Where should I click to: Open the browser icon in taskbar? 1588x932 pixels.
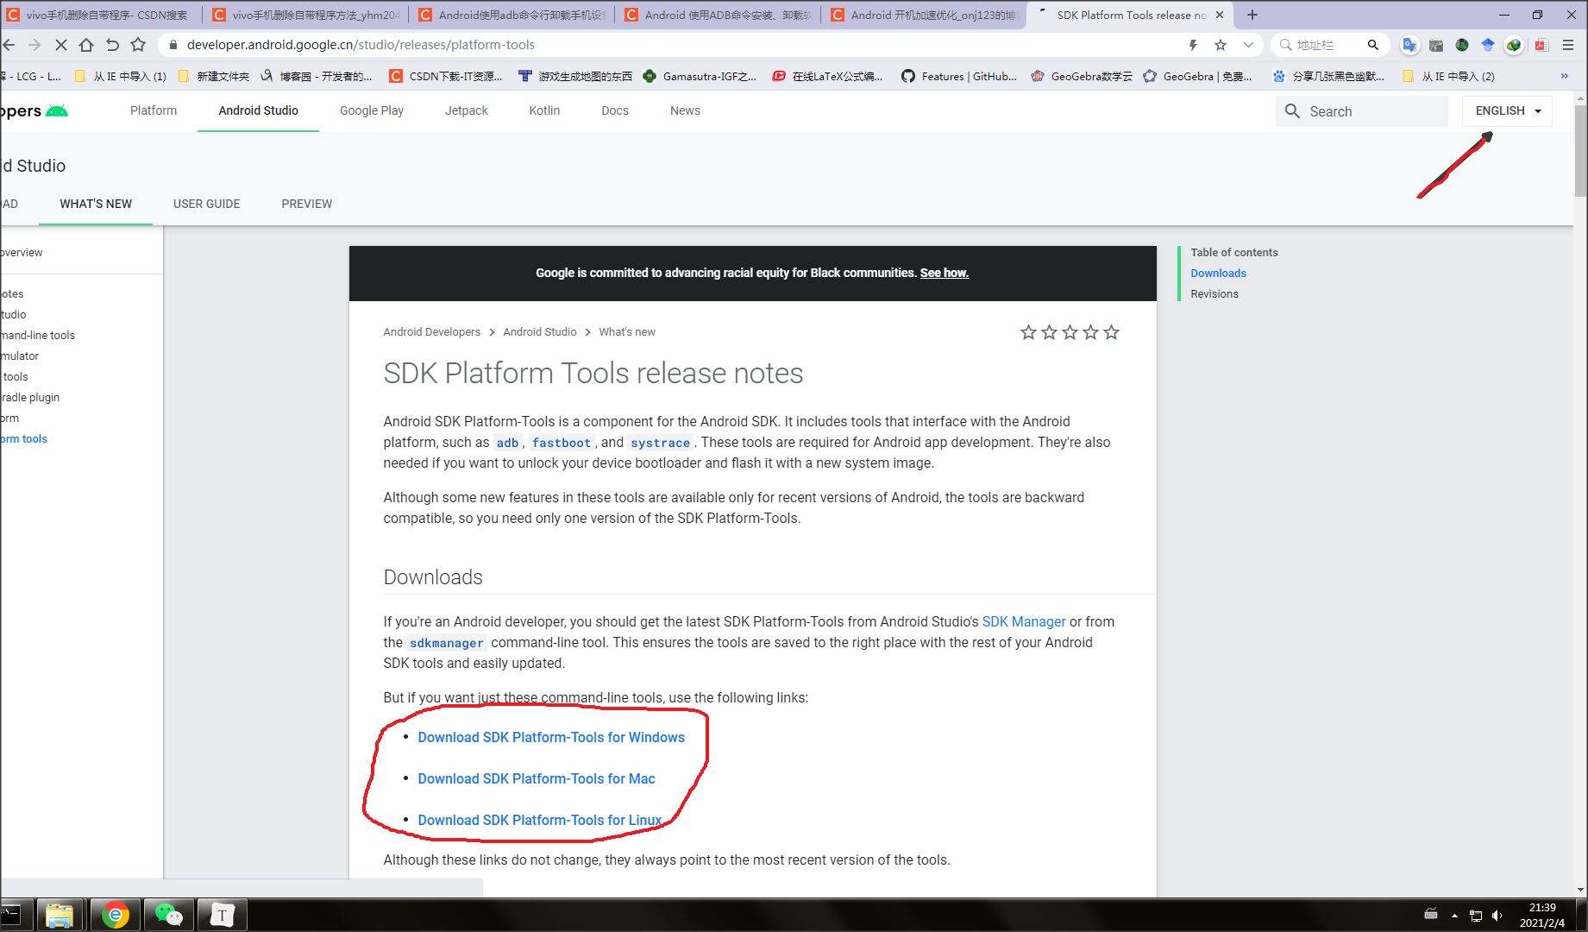point(115,915)
